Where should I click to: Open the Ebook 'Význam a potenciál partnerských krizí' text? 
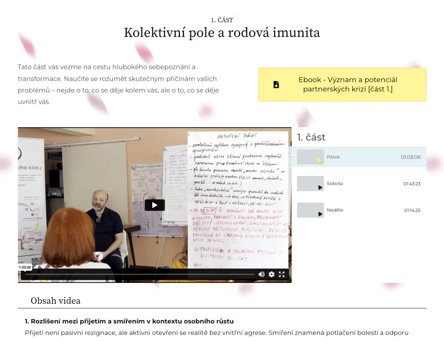[x=348, y=85]
